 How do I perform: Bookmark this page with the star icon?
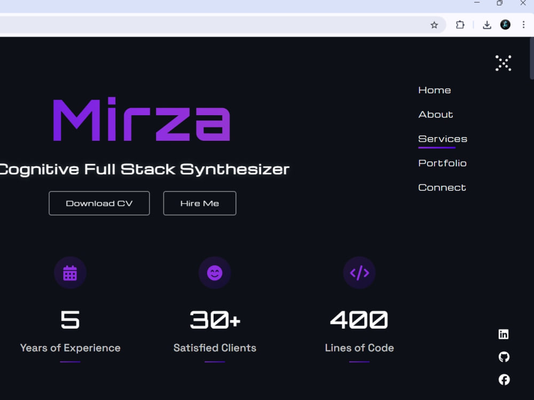pyautogui.click(x=434, y=25)
